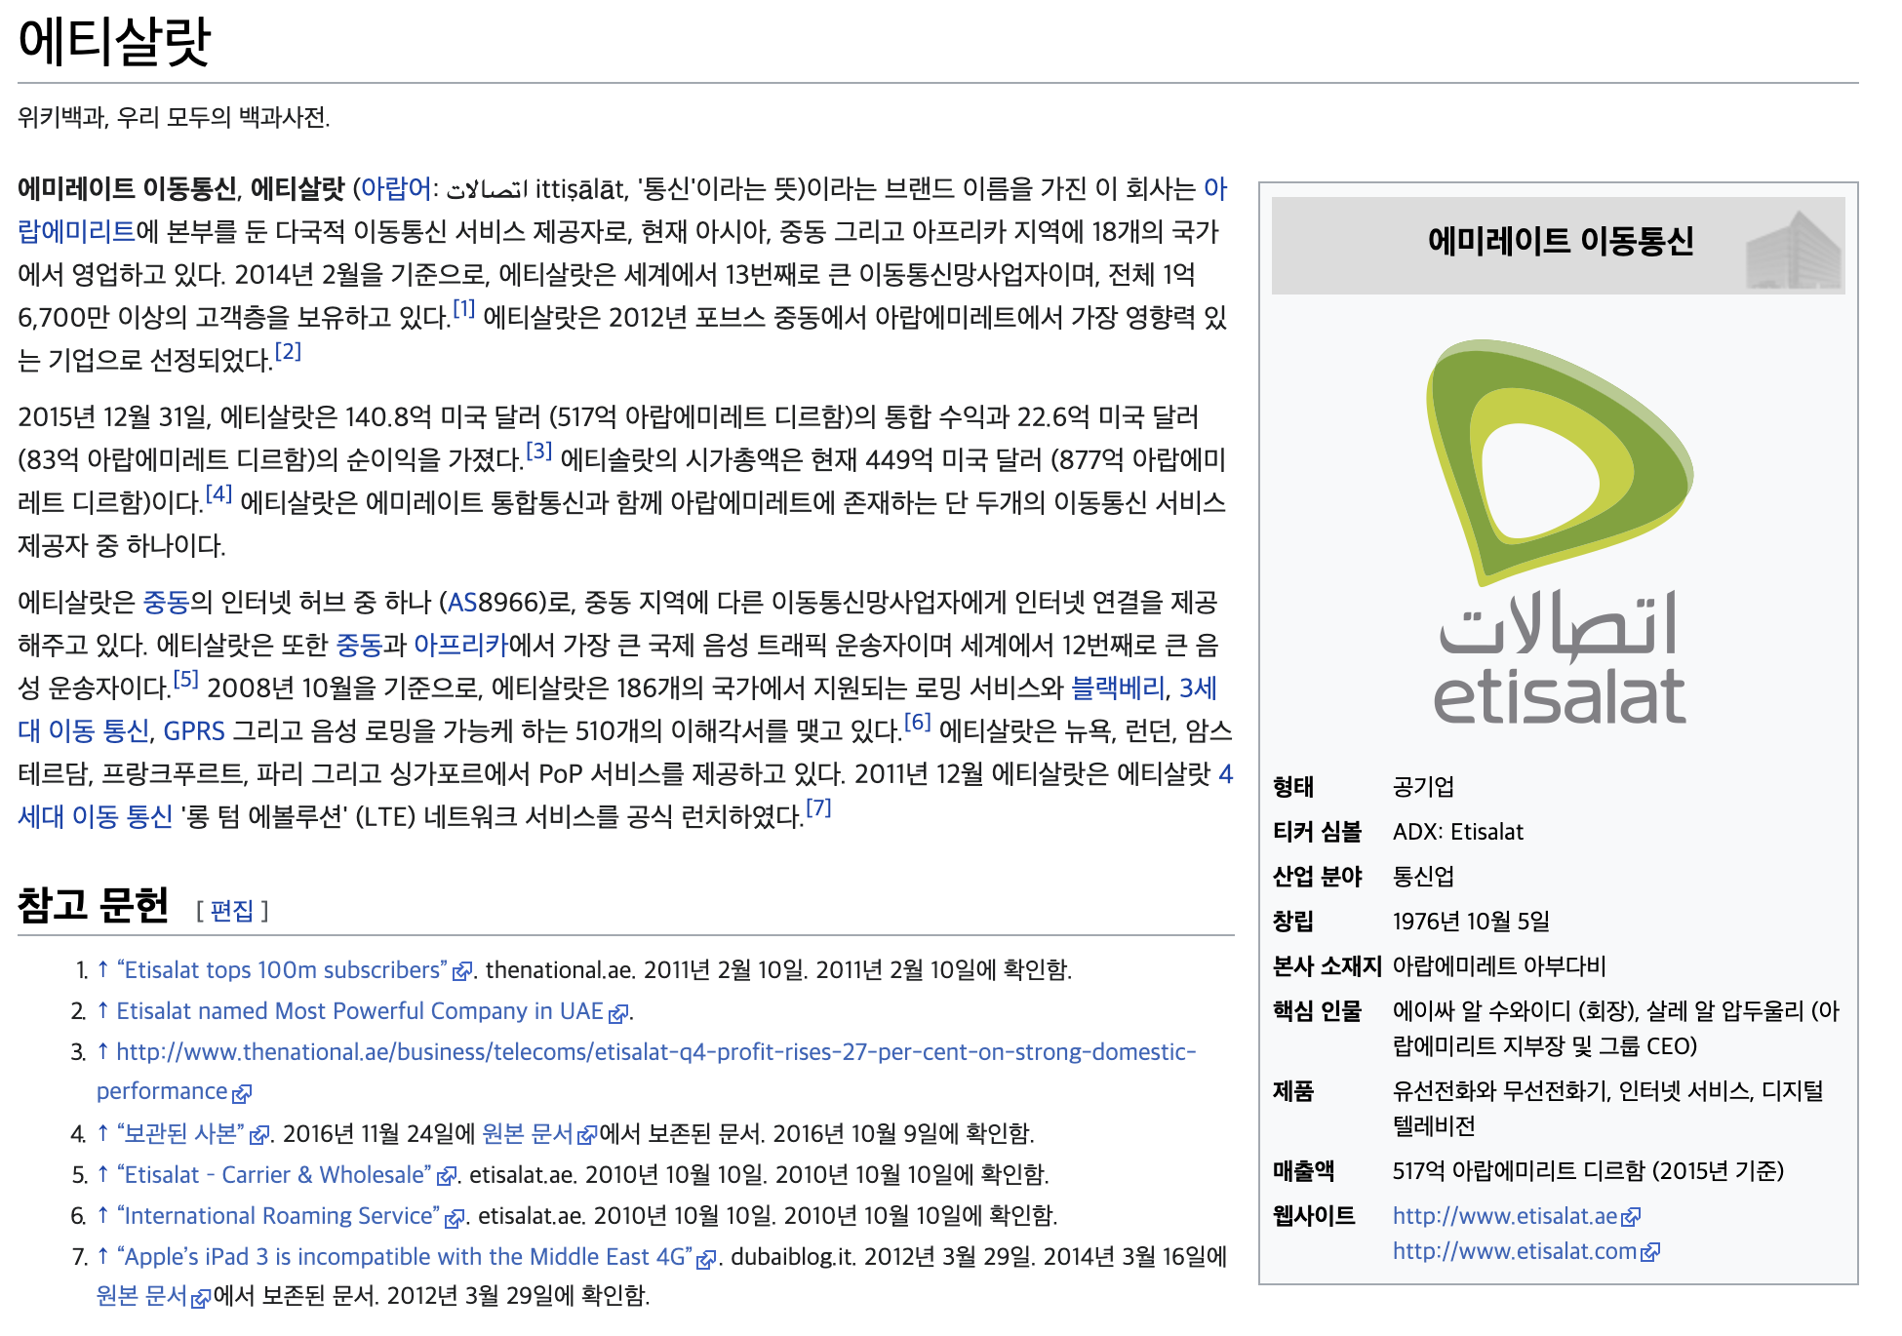This screenshot has width=1902, height=1336.
Task: Click external link icon beside etisalat.ae website
Action: pyautogui.click(x=1632, y=1217)
